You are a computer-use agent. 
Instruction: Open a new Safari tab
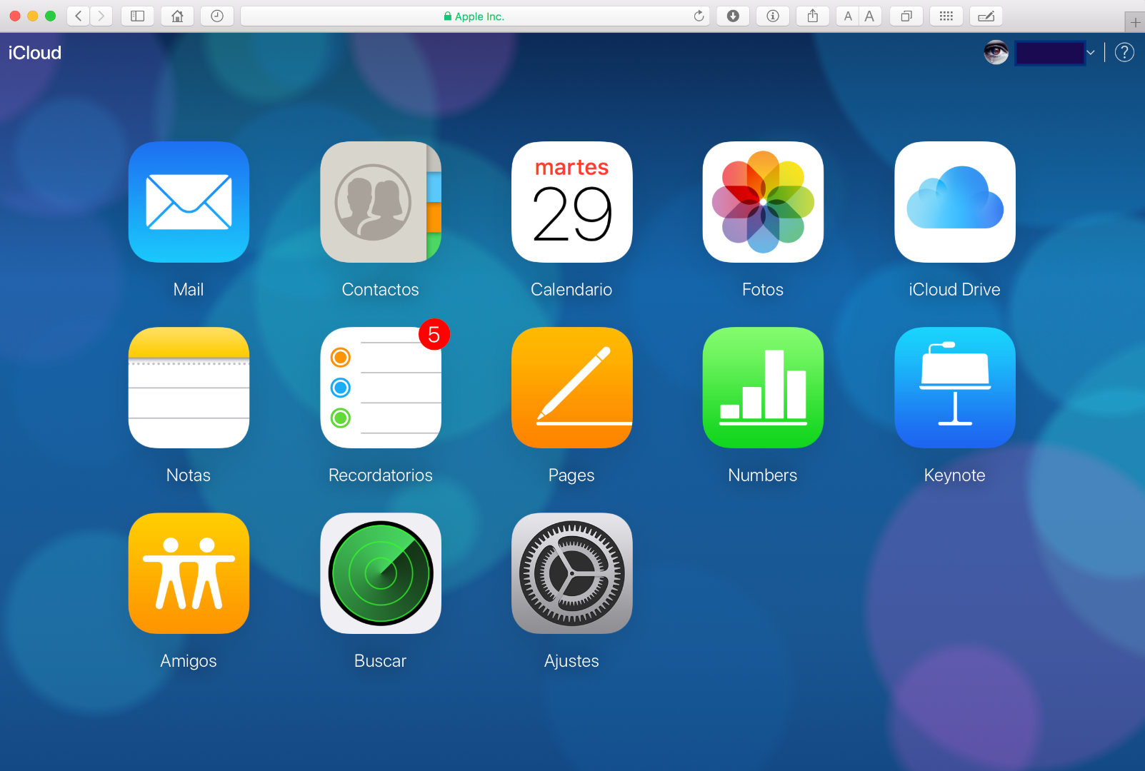[x=1135, y=22]
